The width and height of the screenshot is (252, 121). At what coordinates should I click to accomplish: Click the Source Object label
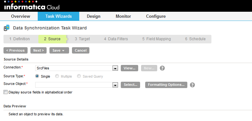tap(16, 84)
